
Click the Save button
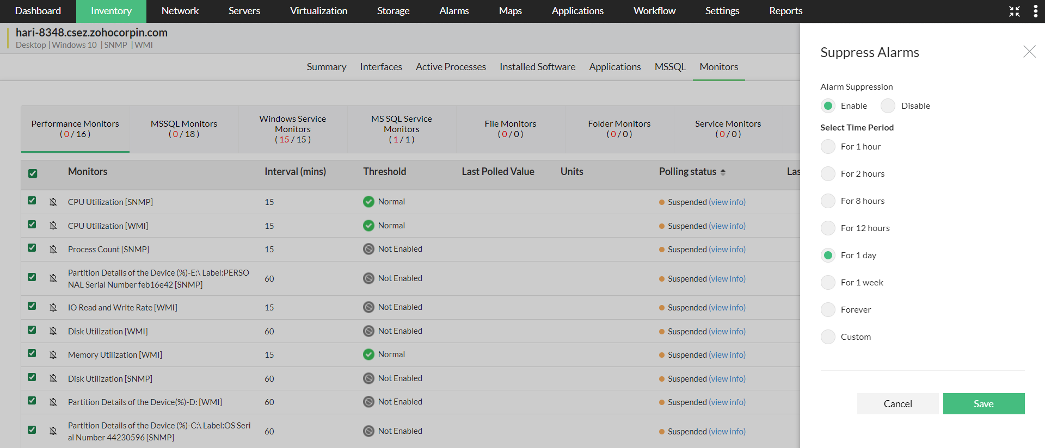tap(983, 403)
